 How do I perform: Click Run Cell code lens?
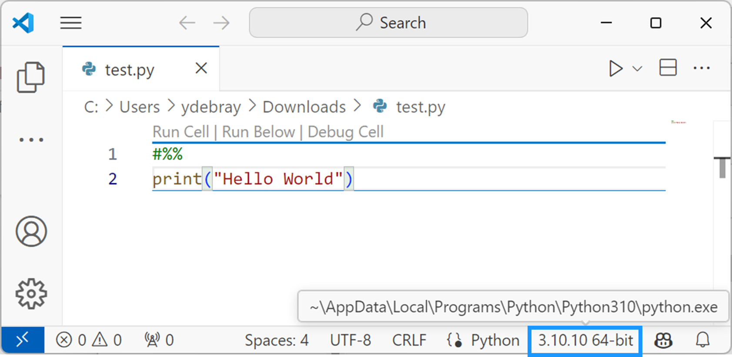(x=181, y=132)
